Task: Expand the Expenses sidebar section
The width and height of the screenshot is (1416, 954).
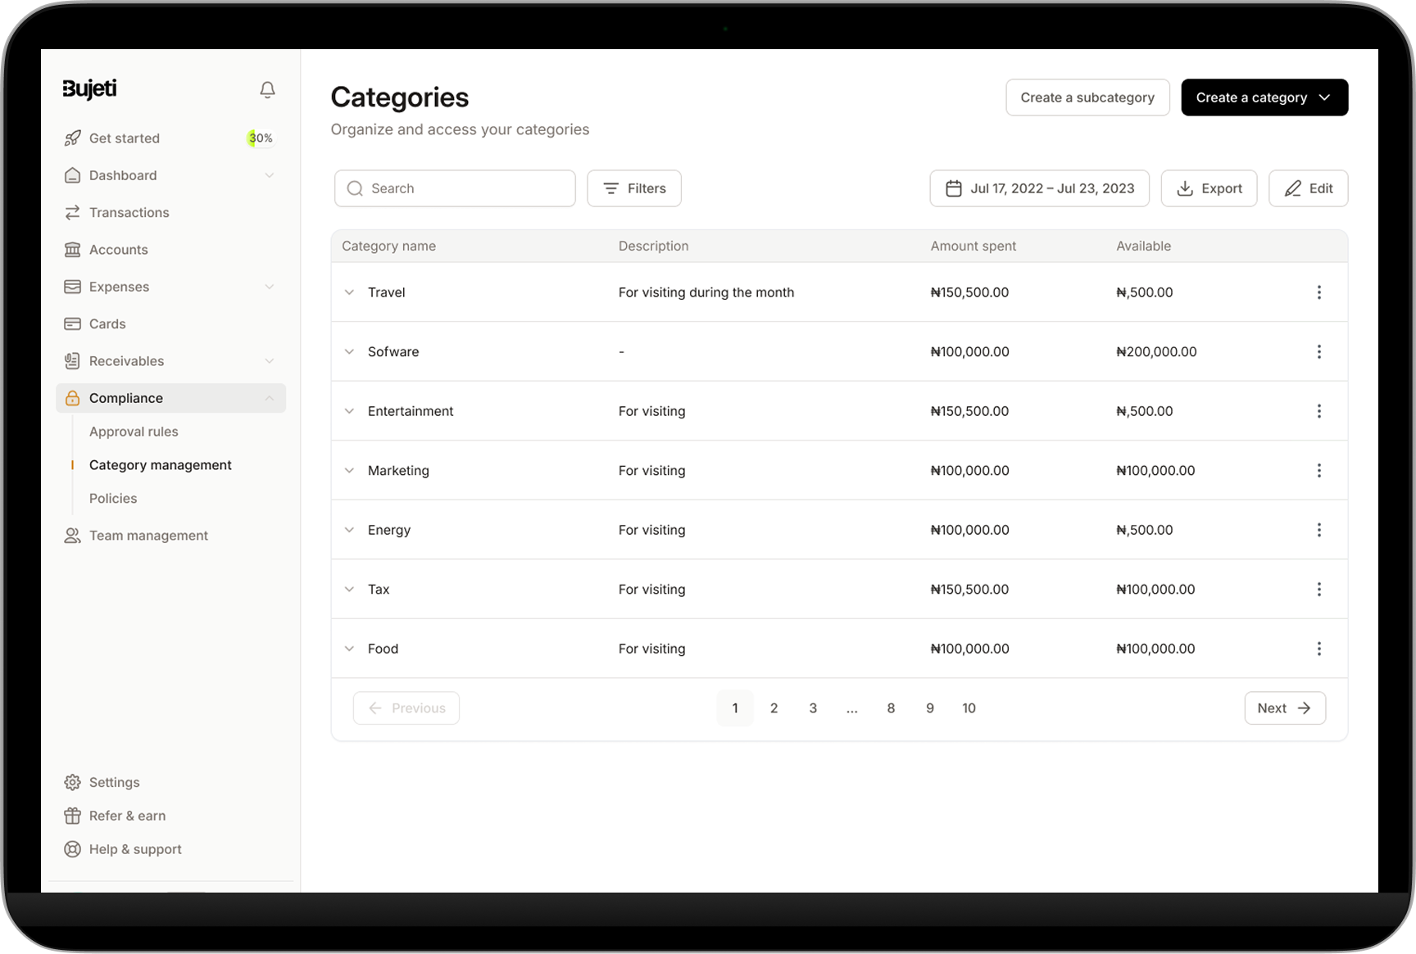Action: tap(270, 287)
